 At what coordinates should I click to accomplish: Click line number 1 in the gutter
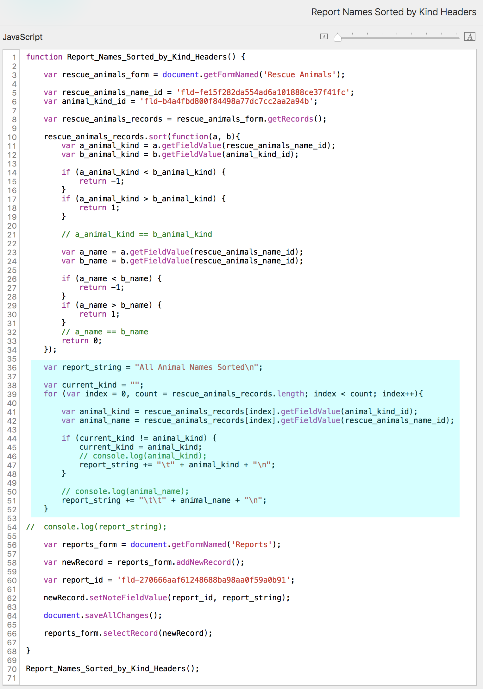[x=14, y=57]
